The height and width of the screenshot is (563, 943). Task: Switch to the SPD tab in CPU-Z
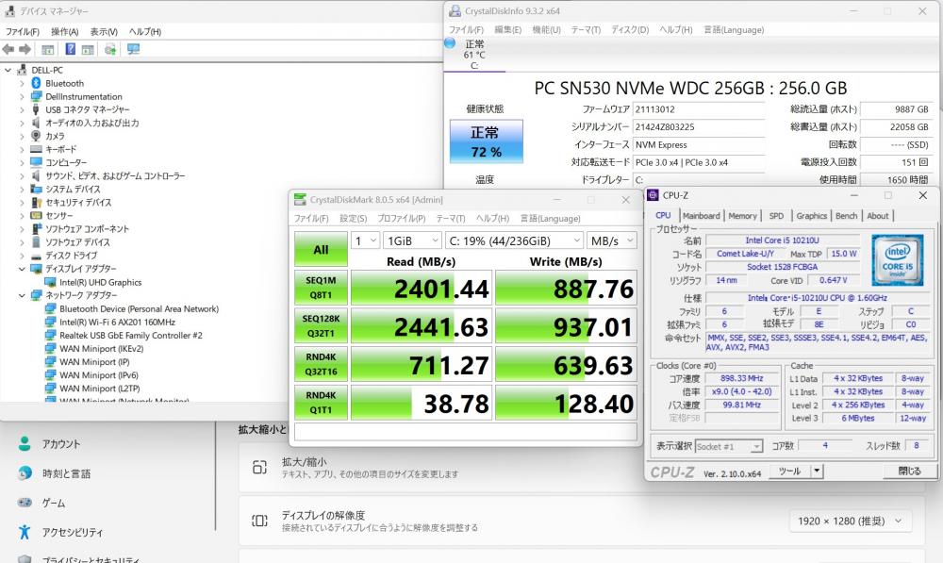776,215
